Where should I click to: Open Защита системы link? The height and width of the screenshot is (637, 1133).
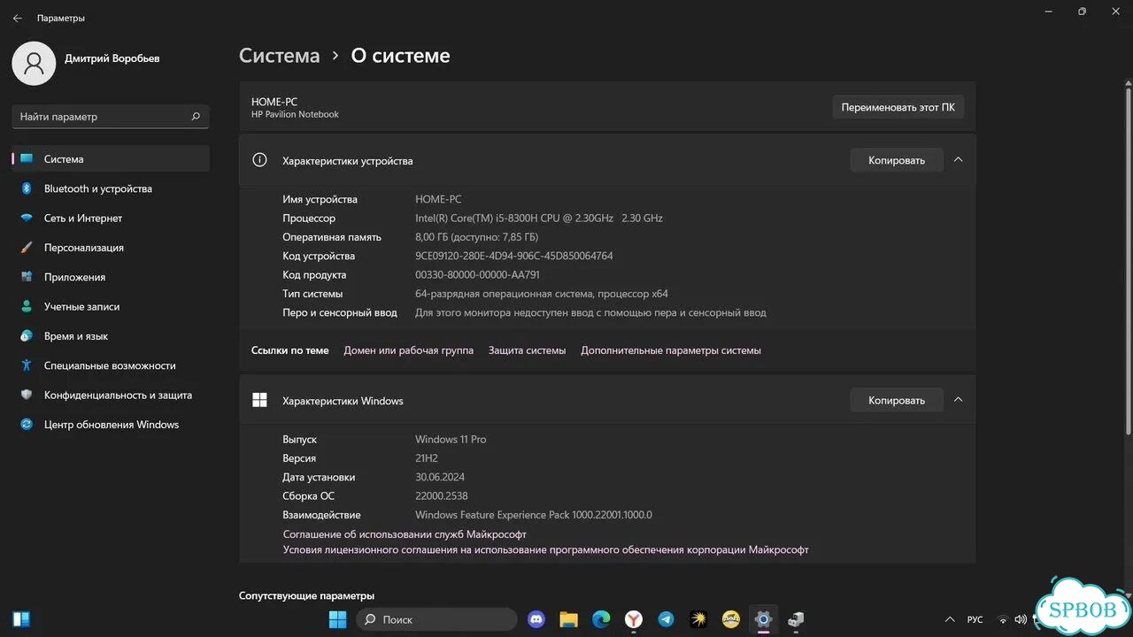click(527, 350)
